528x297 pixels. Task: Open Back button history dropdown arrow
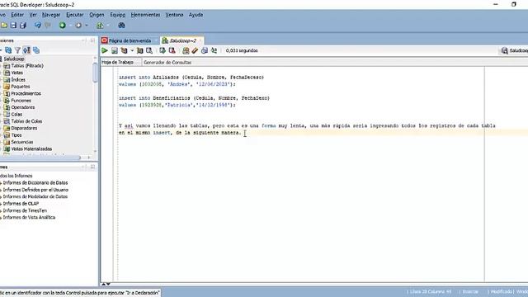pyautogui.click(x=70, y=26)
